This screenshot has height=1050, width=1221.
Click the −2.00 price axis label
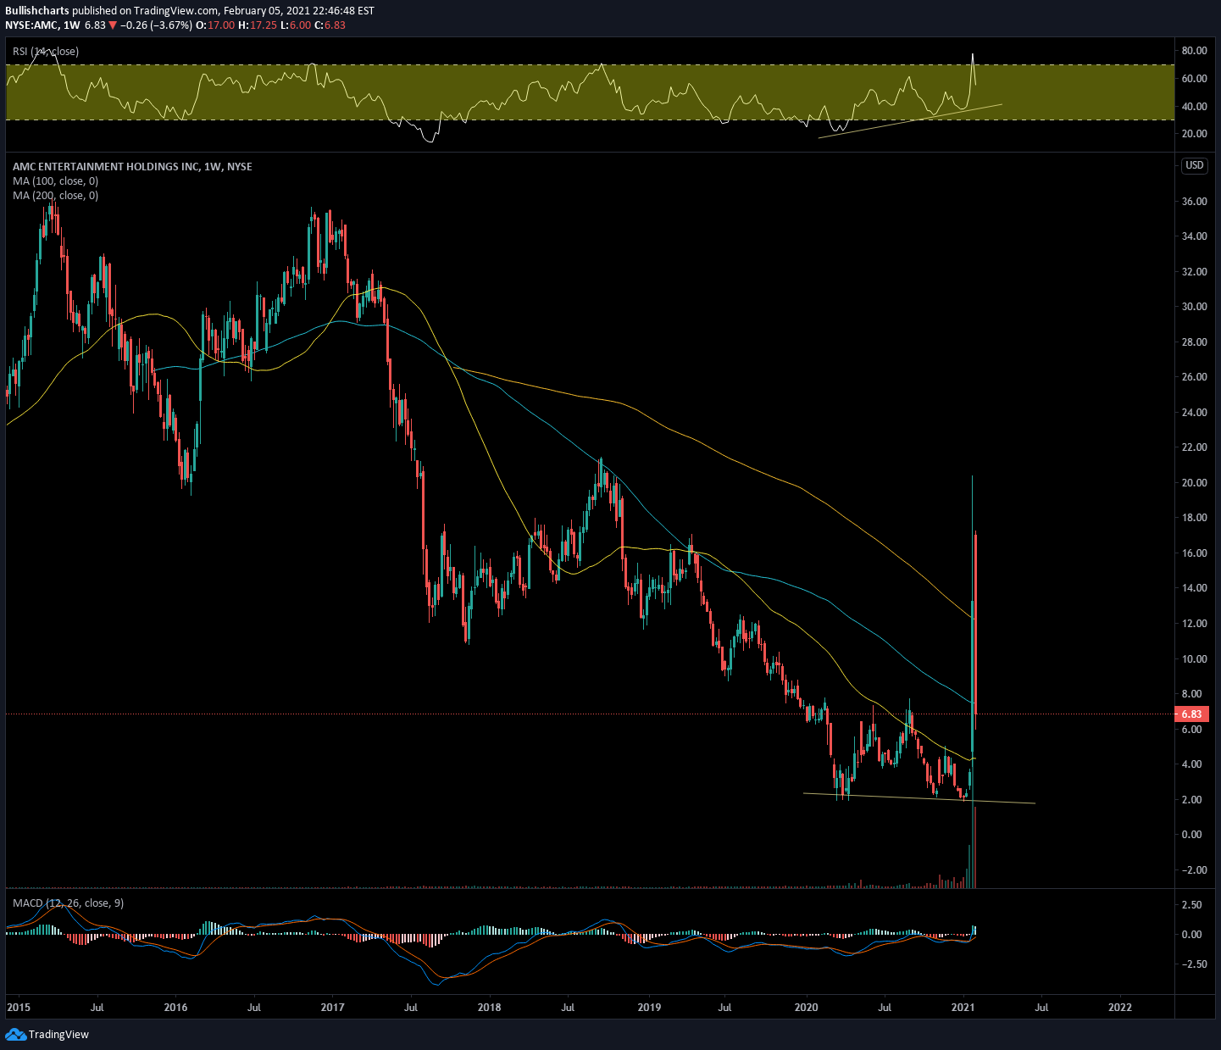click(x=1194, y=870)
